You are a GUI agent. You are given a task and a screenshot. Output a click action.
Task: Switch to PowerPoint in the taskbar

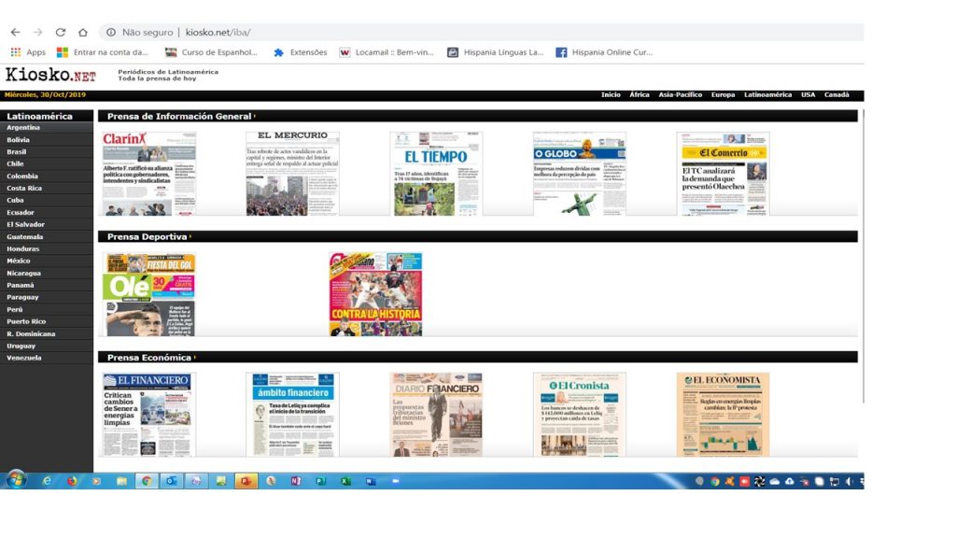tap(246, 481)
